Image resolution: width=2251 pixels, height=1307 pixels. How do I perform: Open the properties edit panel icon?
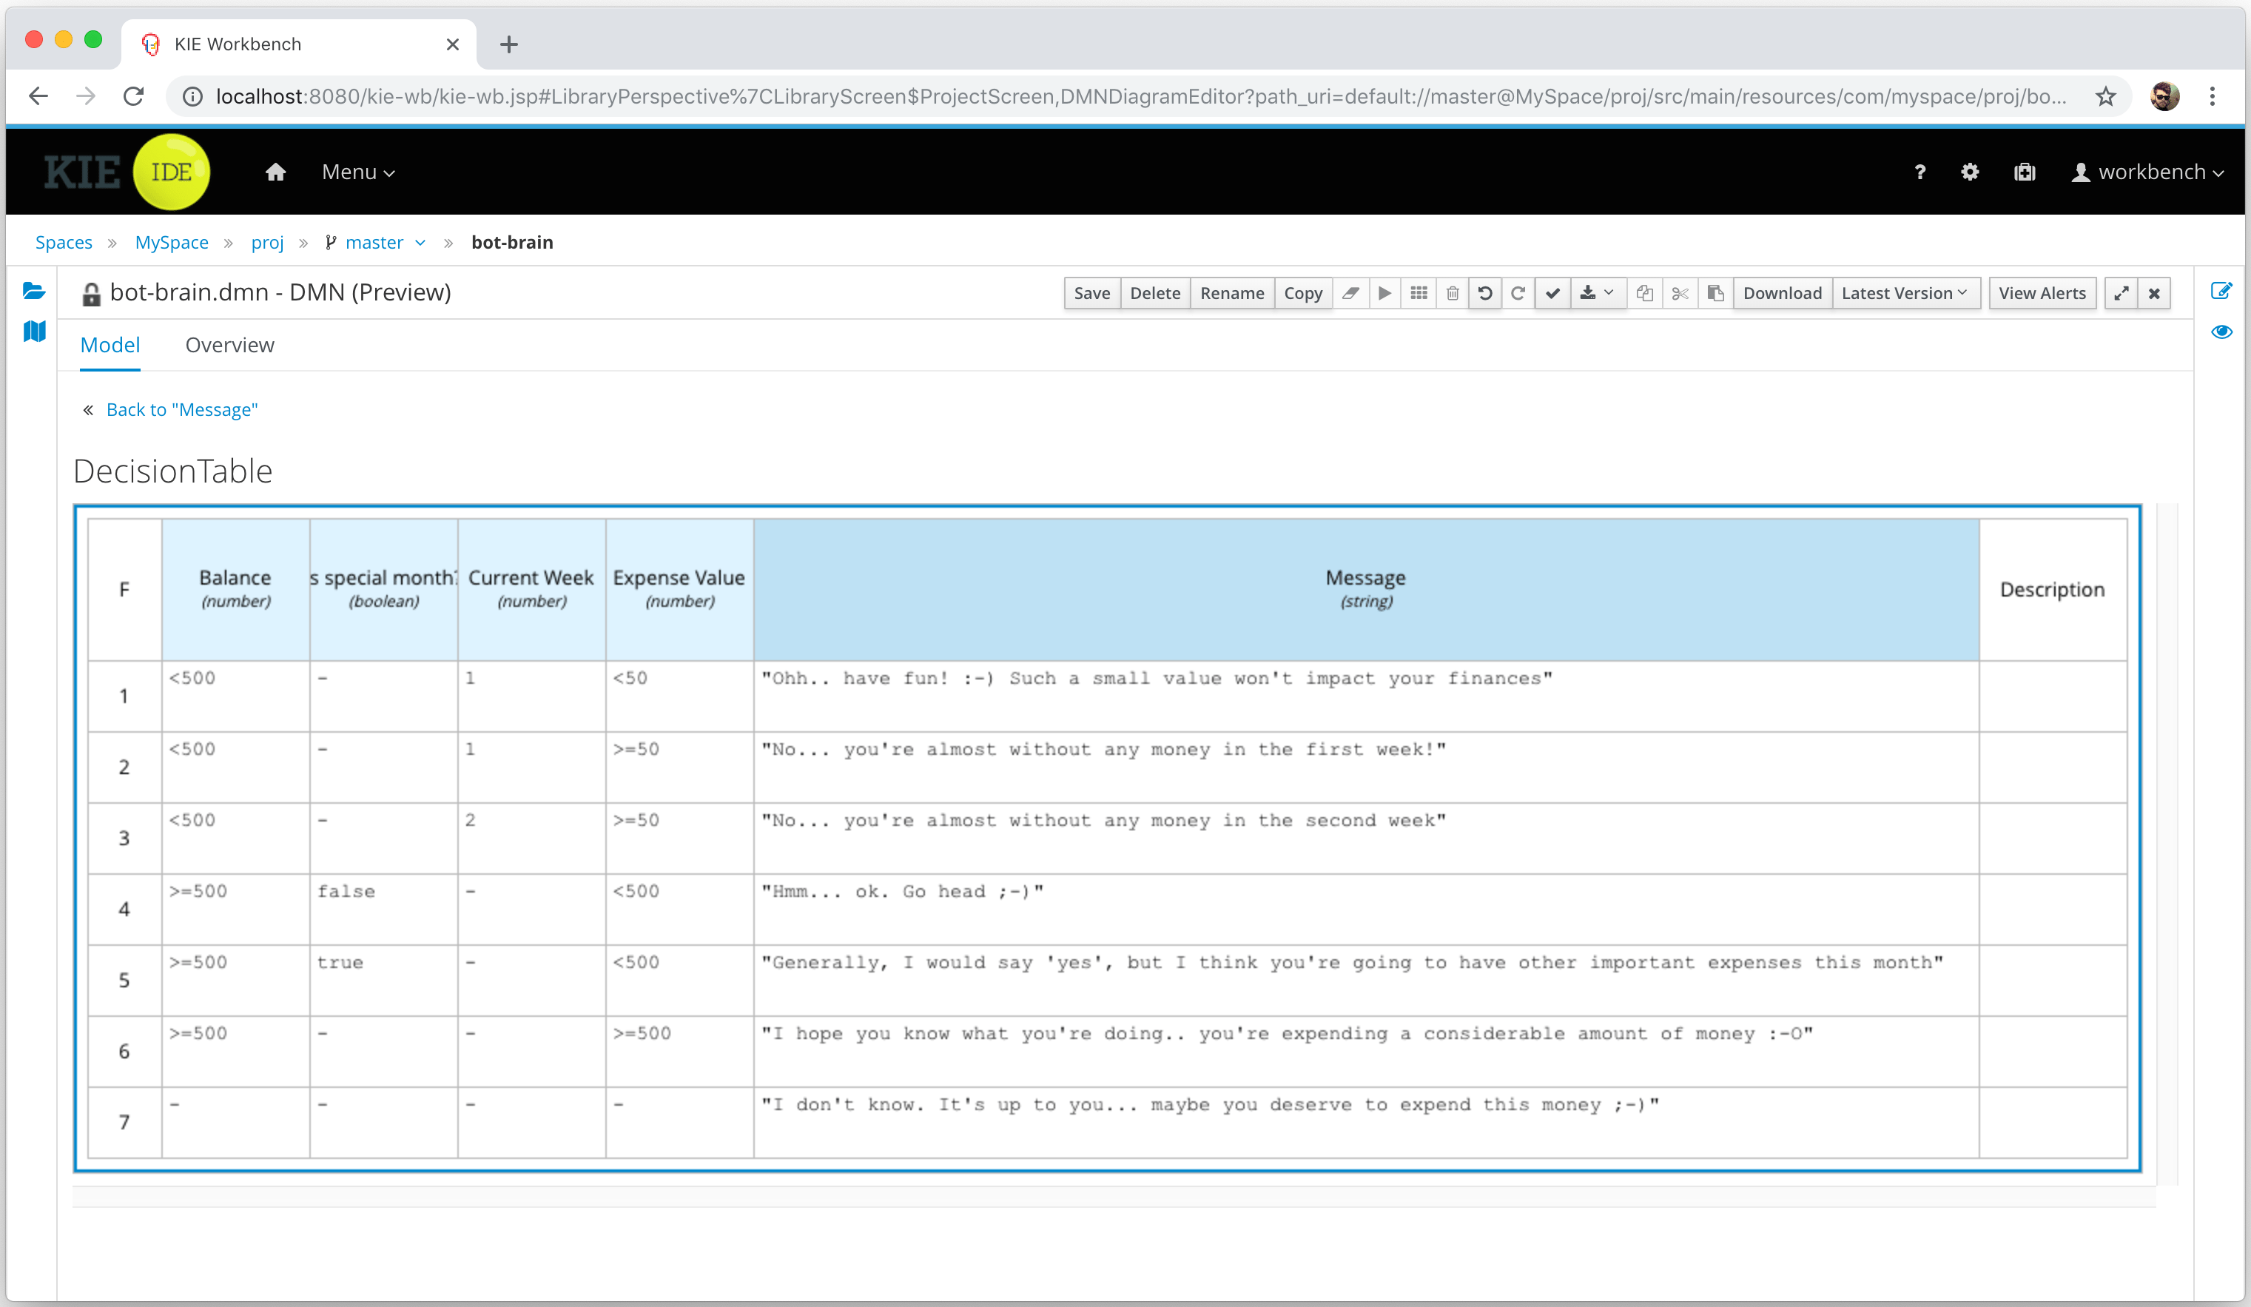point(2221,290)
